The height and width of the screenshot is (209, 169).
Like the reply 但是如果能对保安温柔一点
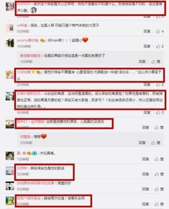click(x=156, y=61)
